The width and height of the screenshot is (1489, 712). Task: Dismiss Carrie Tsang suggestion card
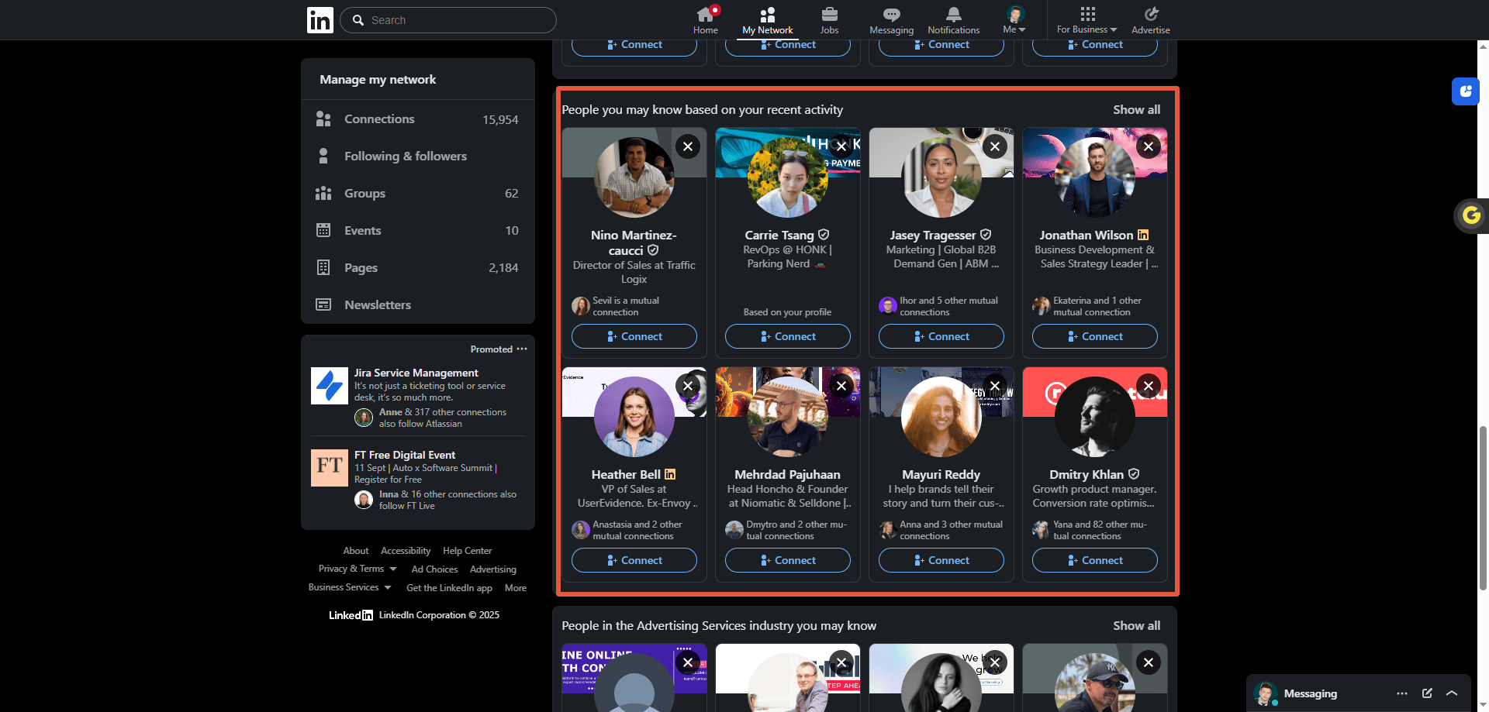click(841, 146)
